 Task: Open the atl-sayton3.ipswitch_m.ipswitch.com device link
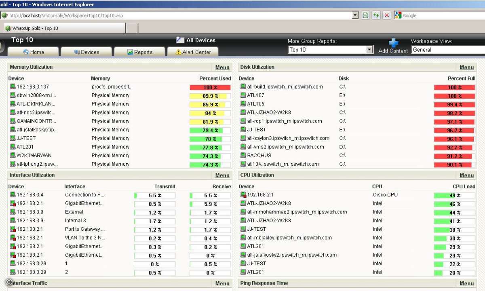(x=288, y=138)
